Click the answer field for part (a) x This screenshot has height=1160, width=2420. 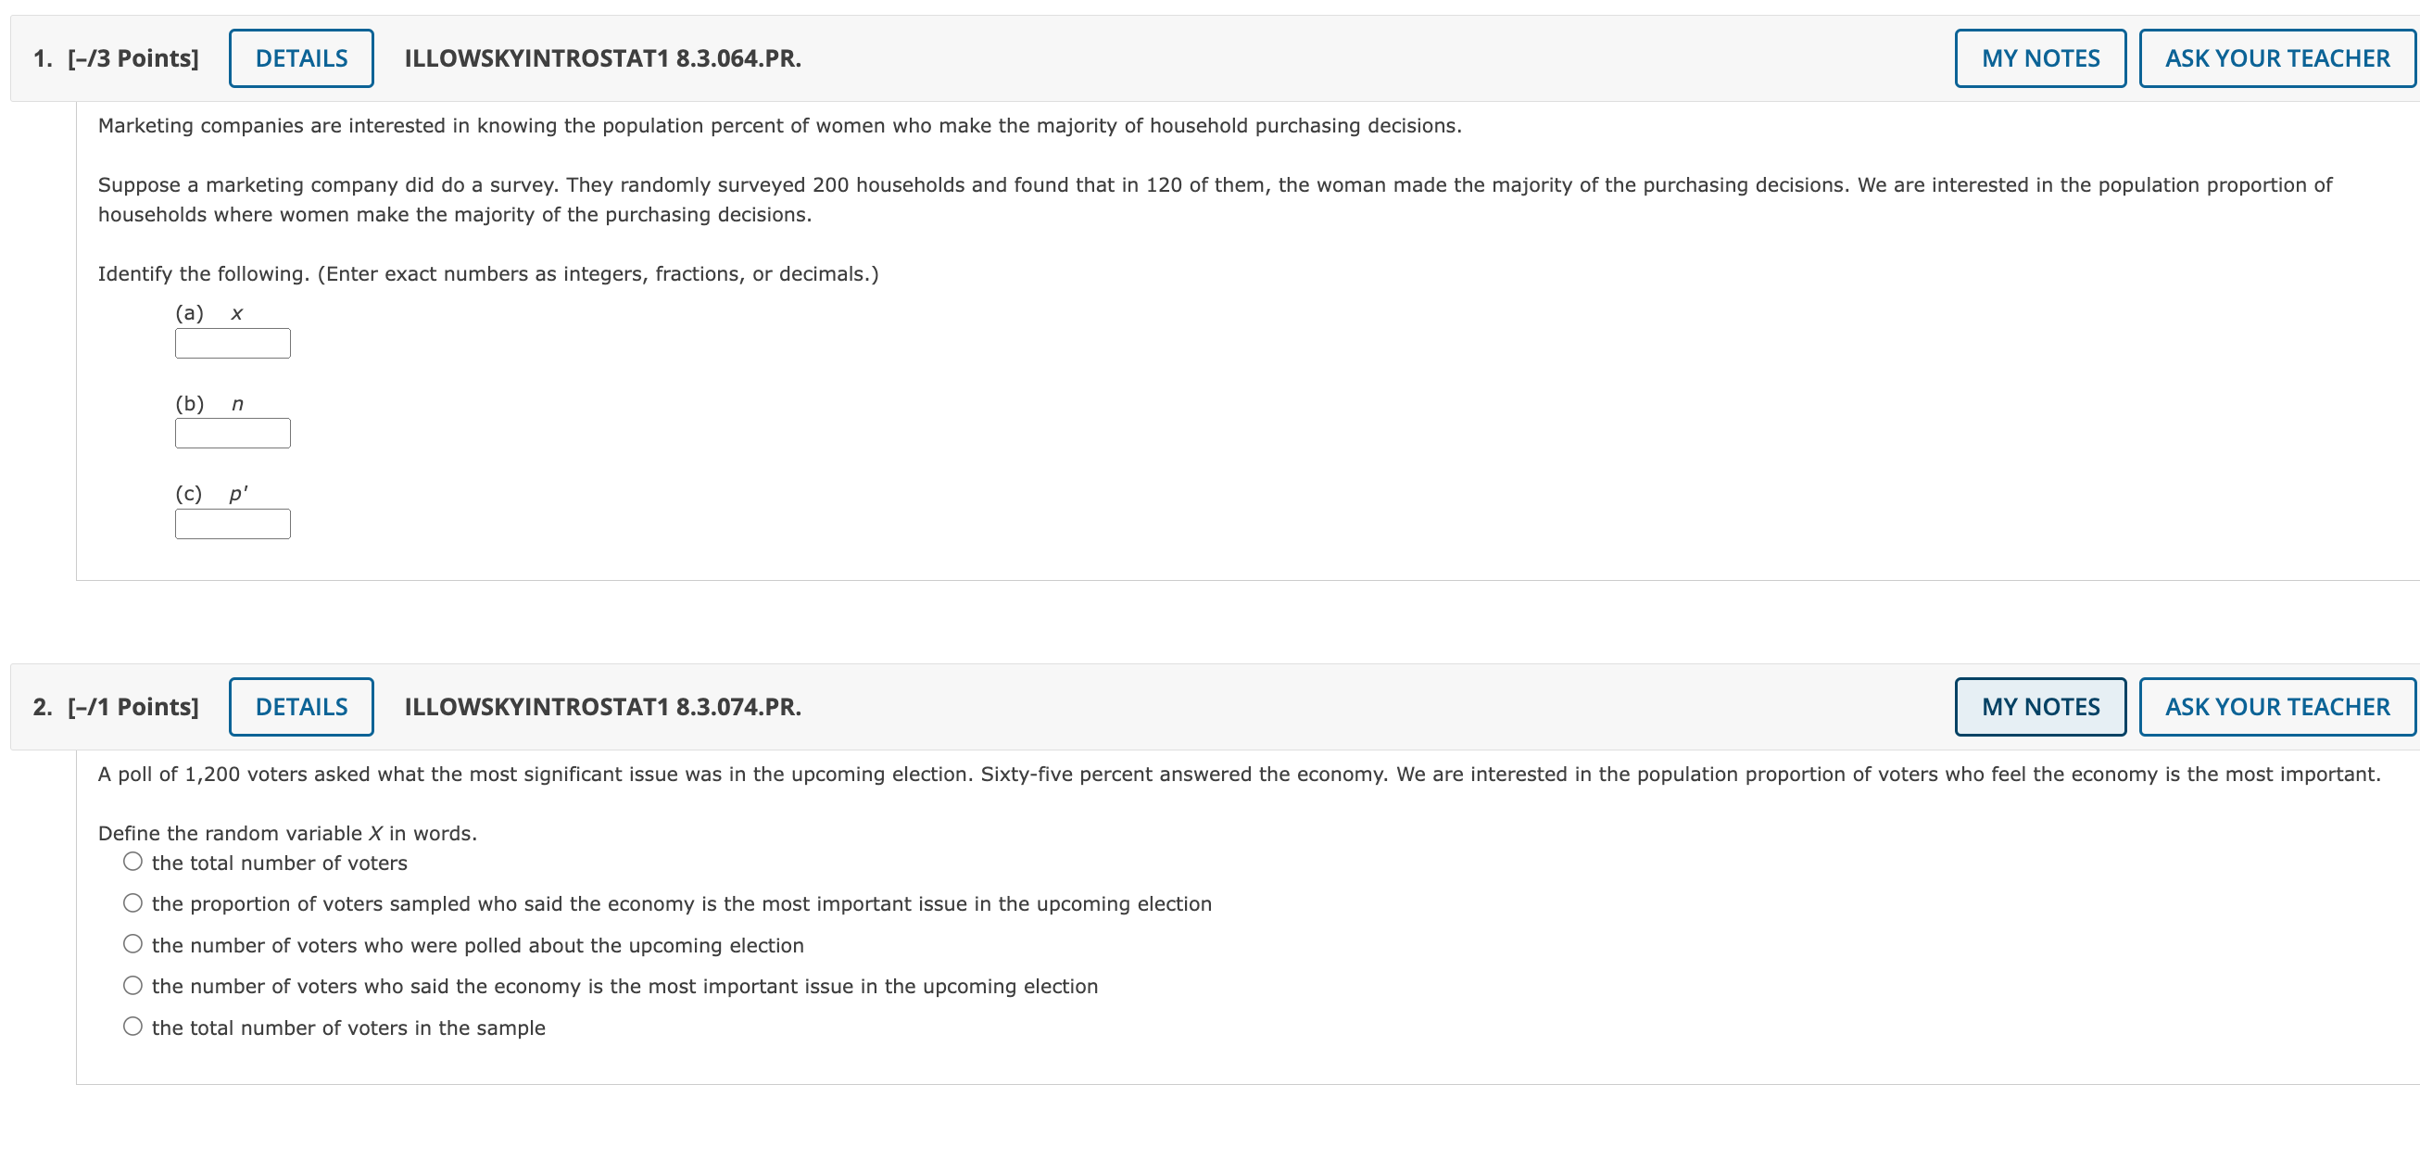click(232, 343)
